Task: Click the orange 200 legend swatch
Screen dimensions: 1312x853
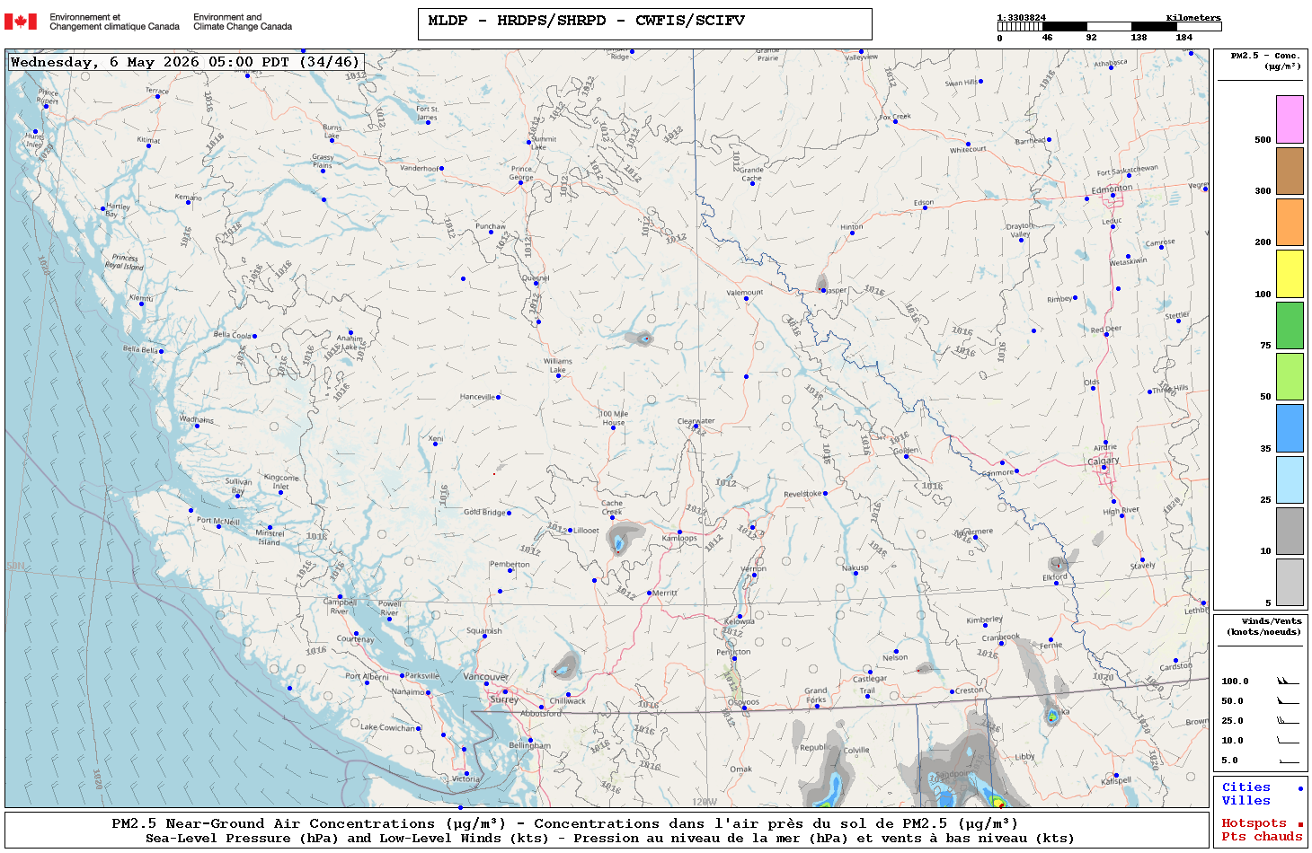Action: click(1290, 222)
